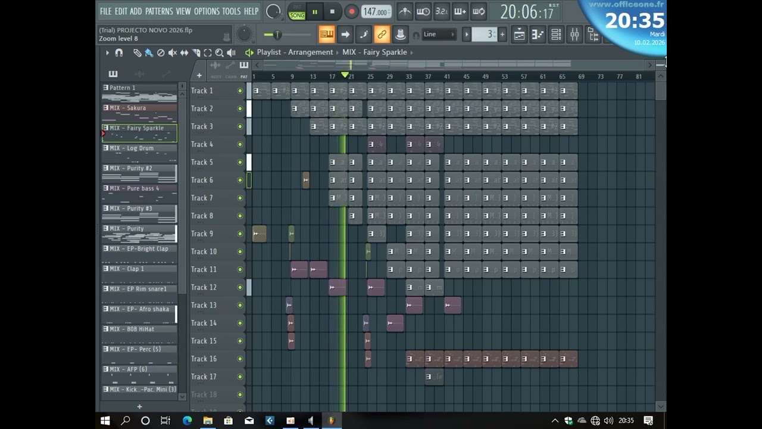
Task: Open the Playlist view icon
Action: tap(519, 35)
